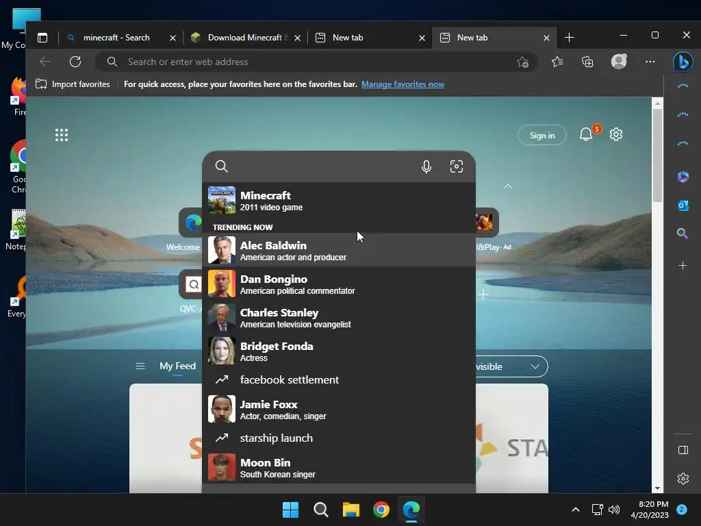Choose the starship launch trending search
701x526 pixels.
click(339, 438)
